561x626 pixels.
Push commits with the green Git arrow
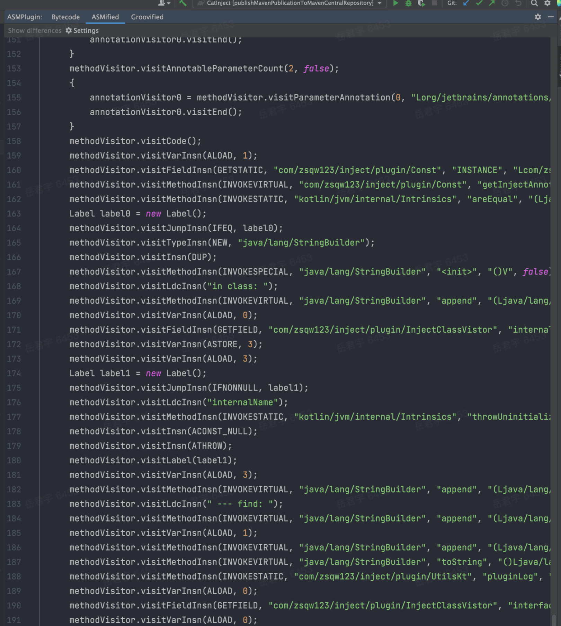point(492,3)
